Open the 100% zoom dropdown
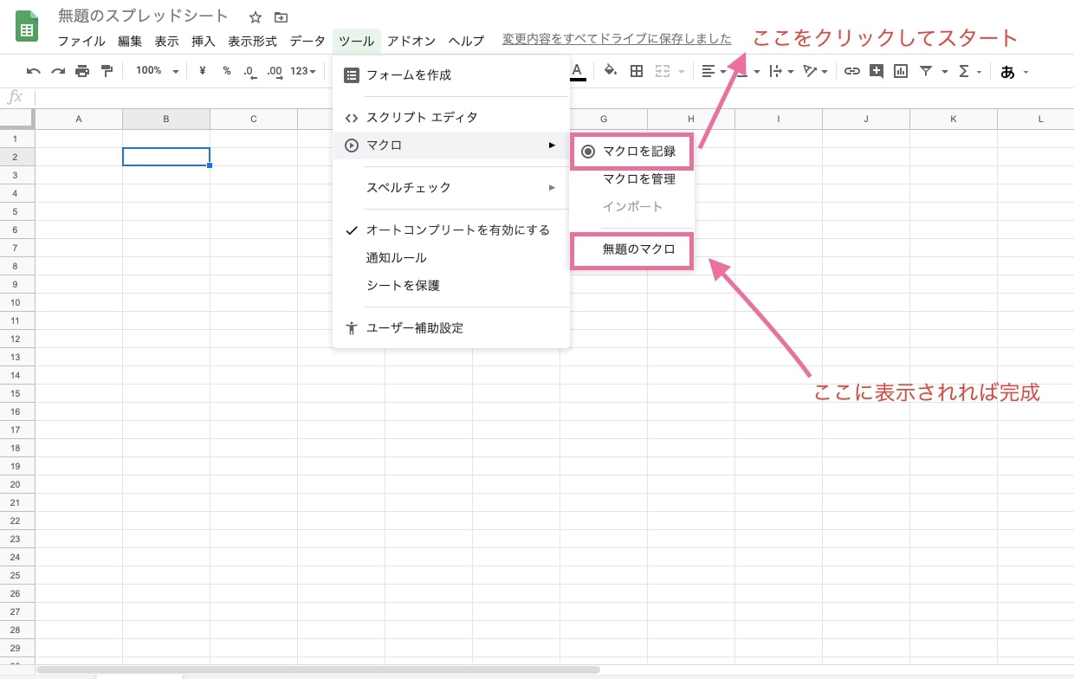The height and width of the screenshot is (679, 1074). [157, 71]
